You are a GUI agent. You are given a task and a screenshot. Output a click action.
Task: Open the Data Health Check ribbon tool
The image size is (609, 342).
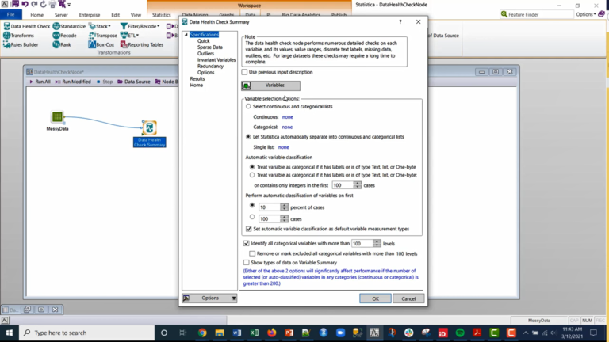coord(27,26)
